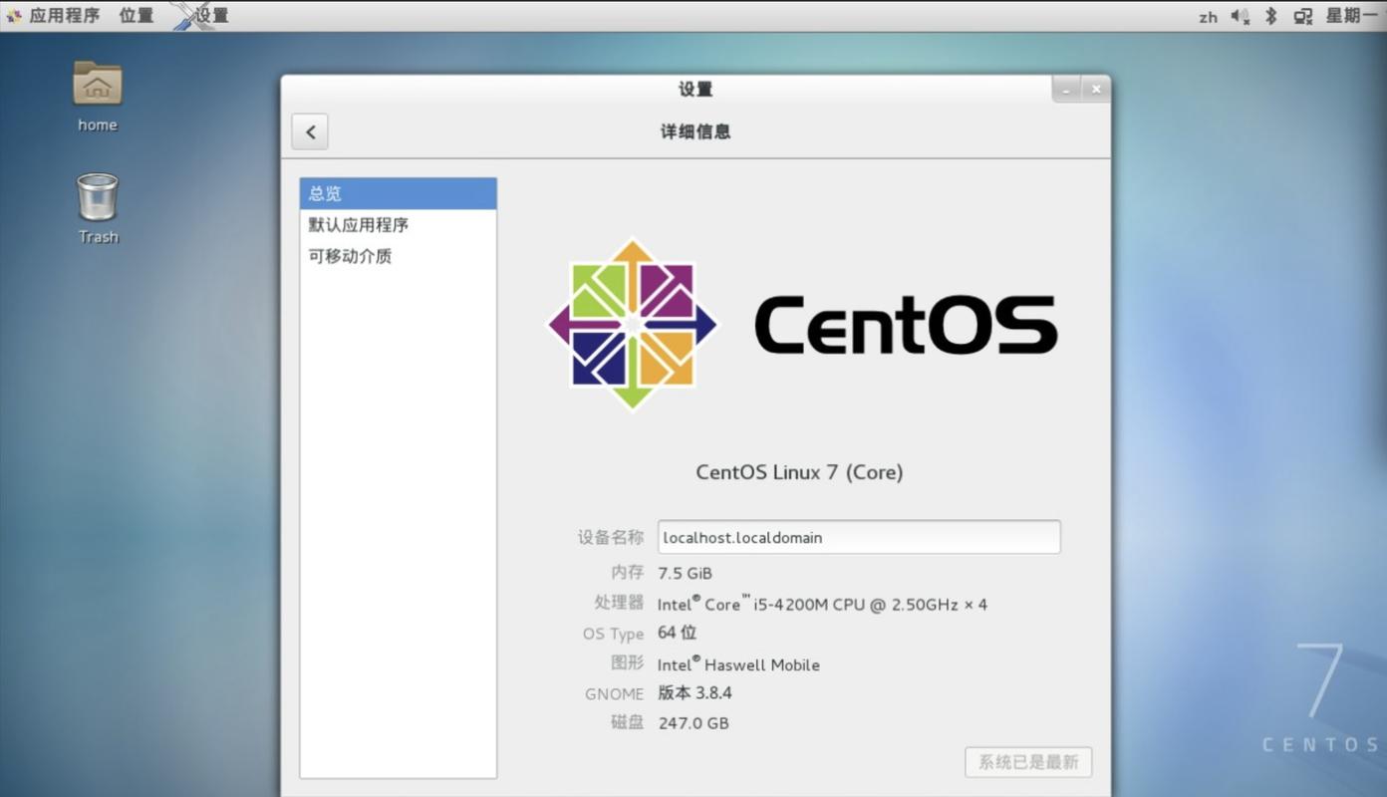Open the home folder on the desktop
This screenshot has height=797, width=1387.
97,97
